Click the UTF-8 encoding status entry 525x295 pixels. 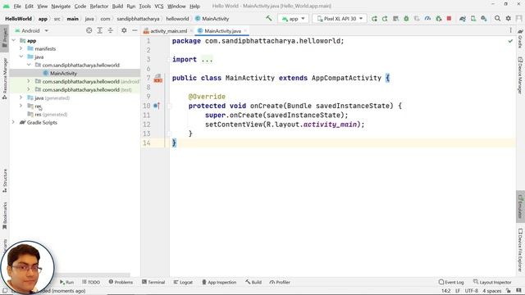(x=471, y=291)
